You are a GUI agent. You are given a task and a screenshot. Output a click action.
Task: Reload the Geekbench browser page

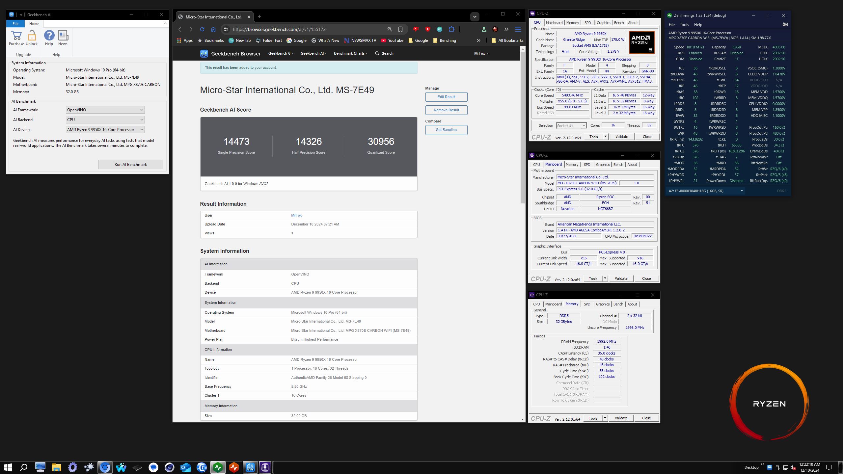pos(202,29)
